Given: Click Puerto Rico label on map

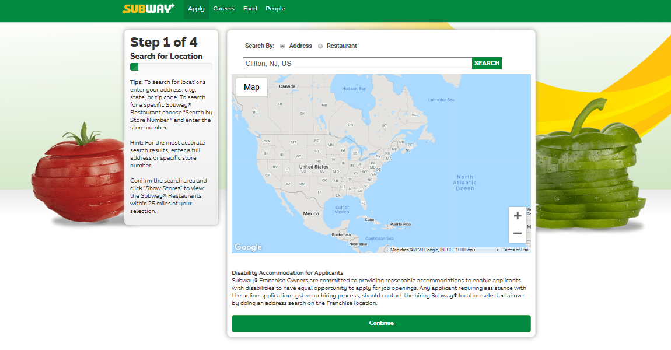Looking at the screenshot, I should (400, 224).
